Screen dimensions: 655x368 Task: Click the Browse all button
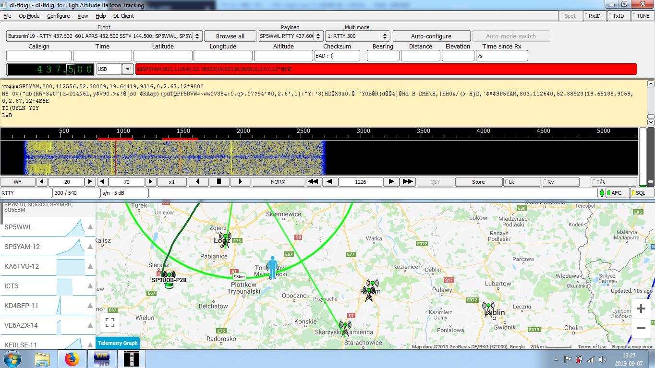coord(230,36)
